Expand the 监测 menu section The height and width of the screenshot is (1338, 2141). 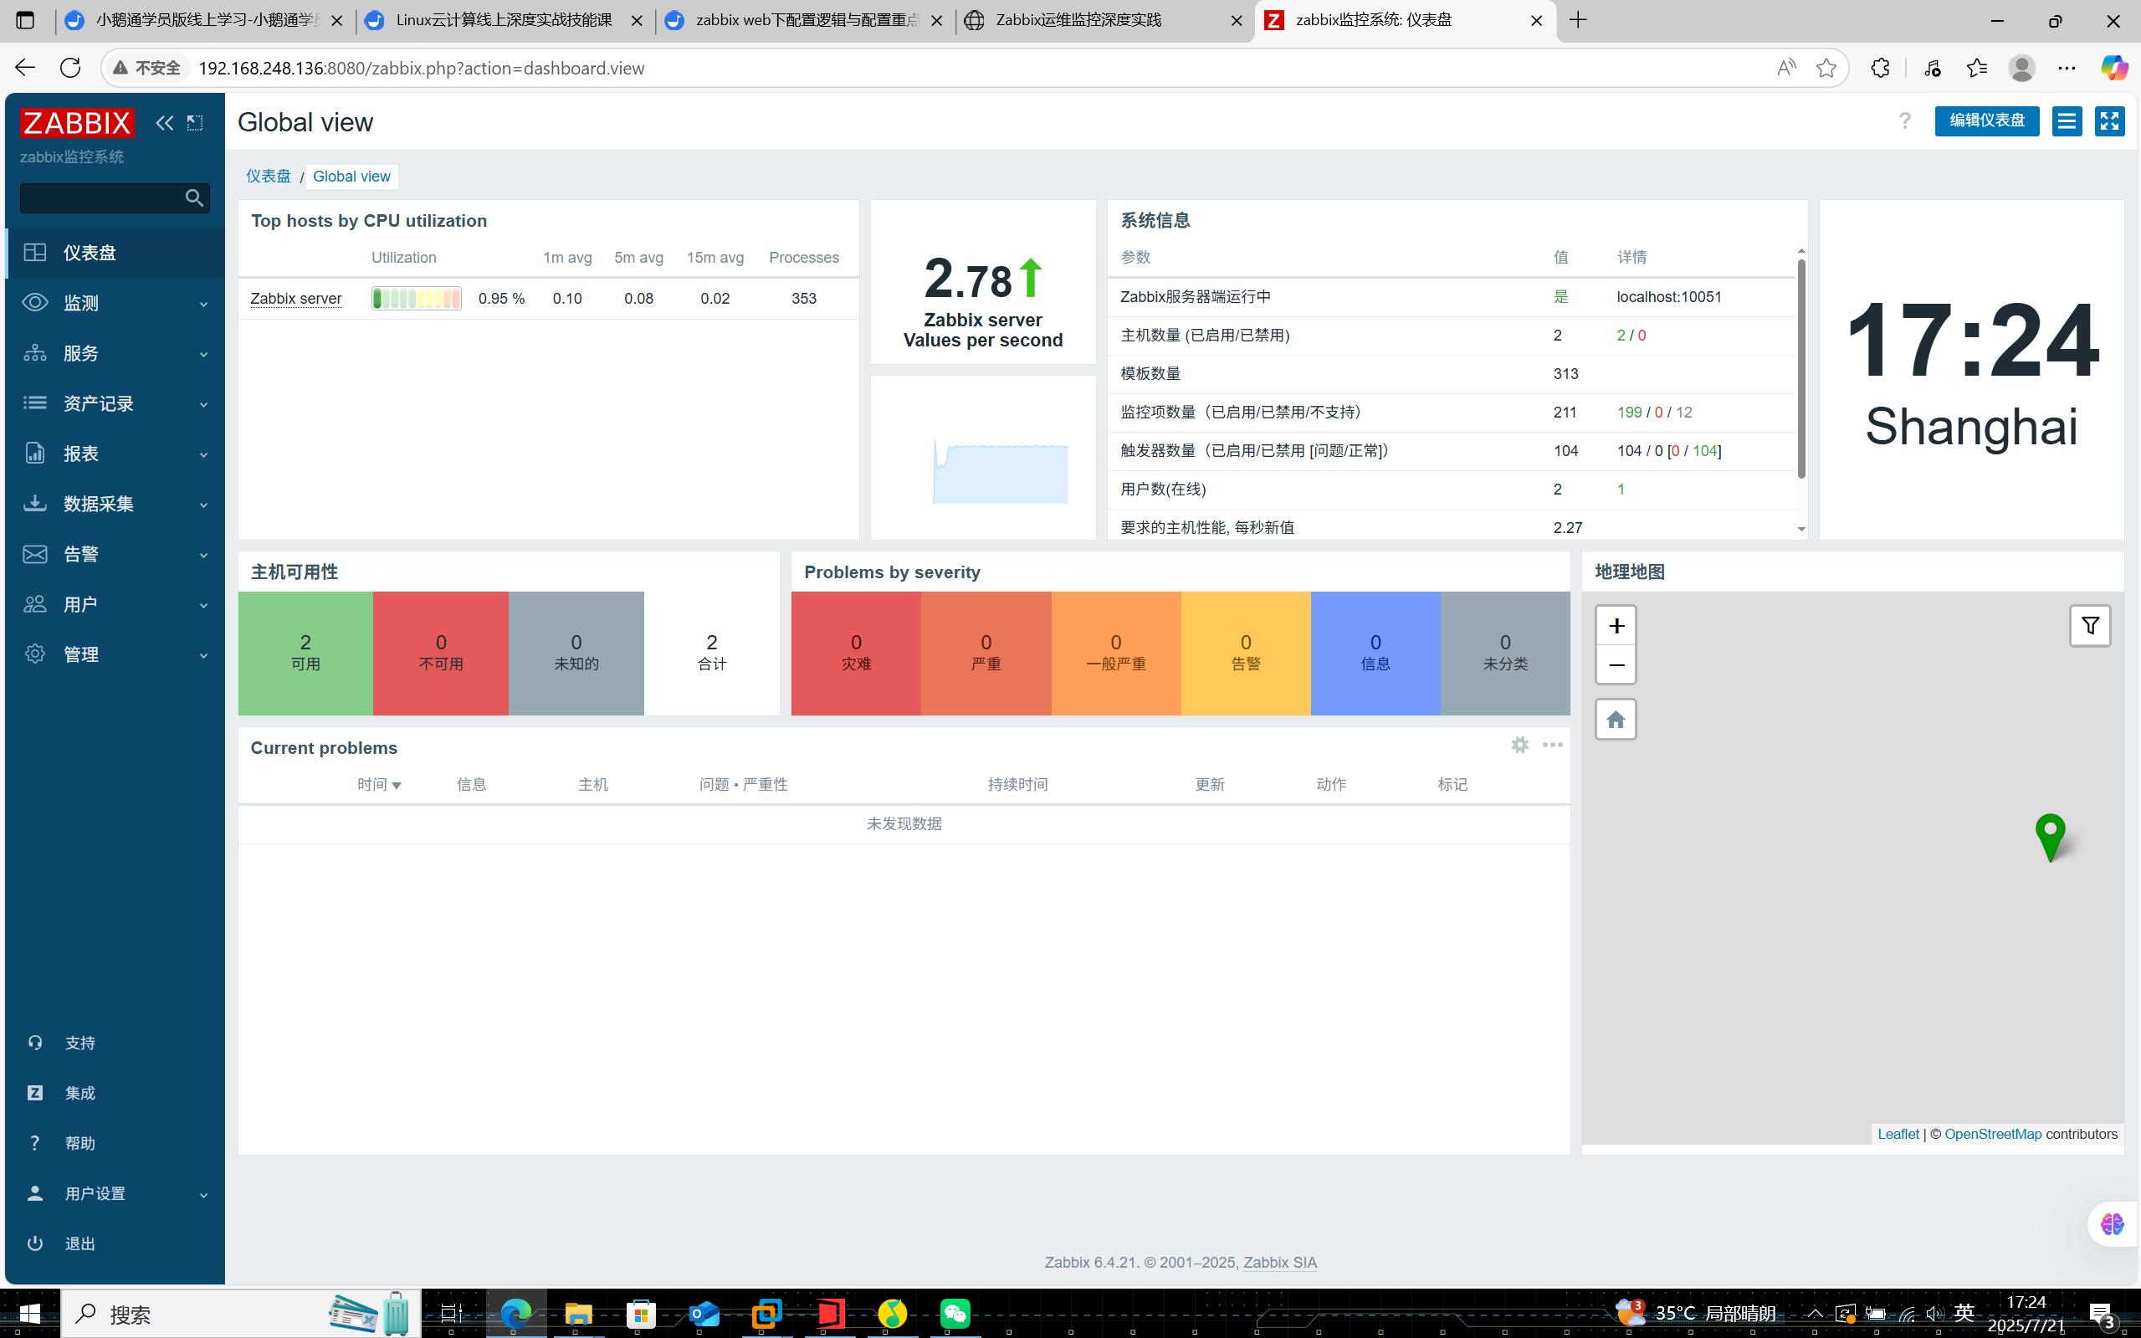point(115,304)
